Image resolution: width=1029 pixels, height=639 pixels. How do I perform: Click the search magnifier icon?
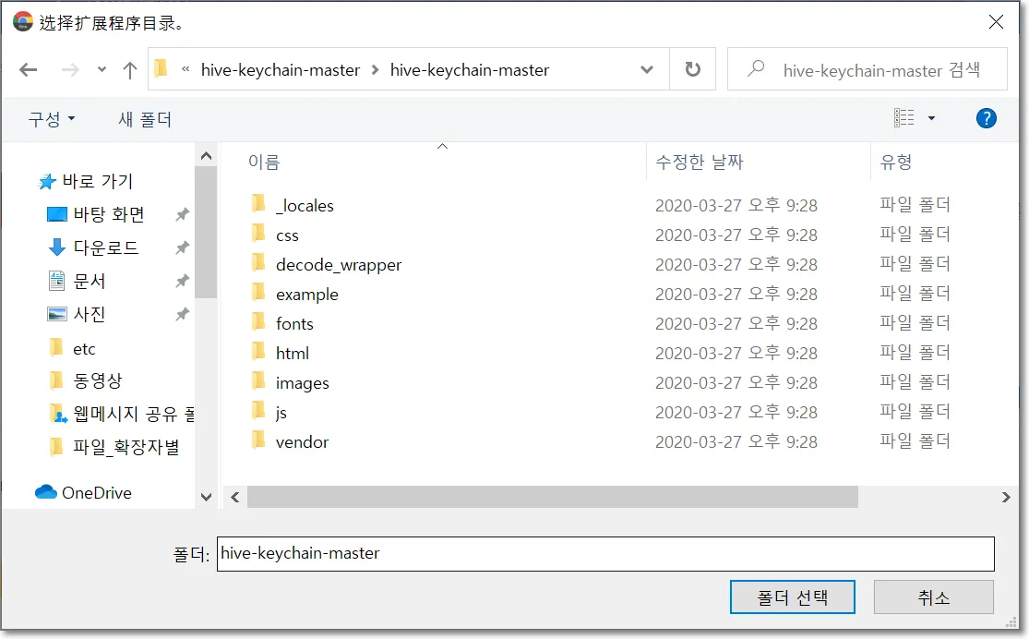coord(756,68)
